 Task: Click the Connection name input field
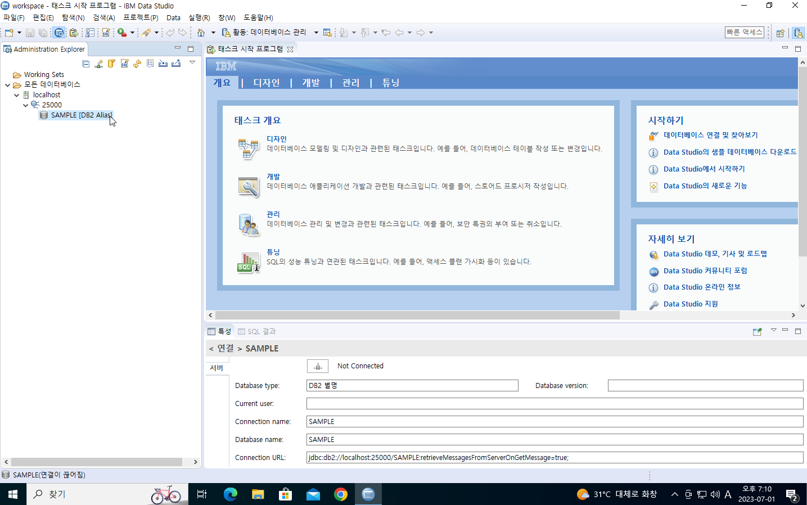tap(554, 422)
